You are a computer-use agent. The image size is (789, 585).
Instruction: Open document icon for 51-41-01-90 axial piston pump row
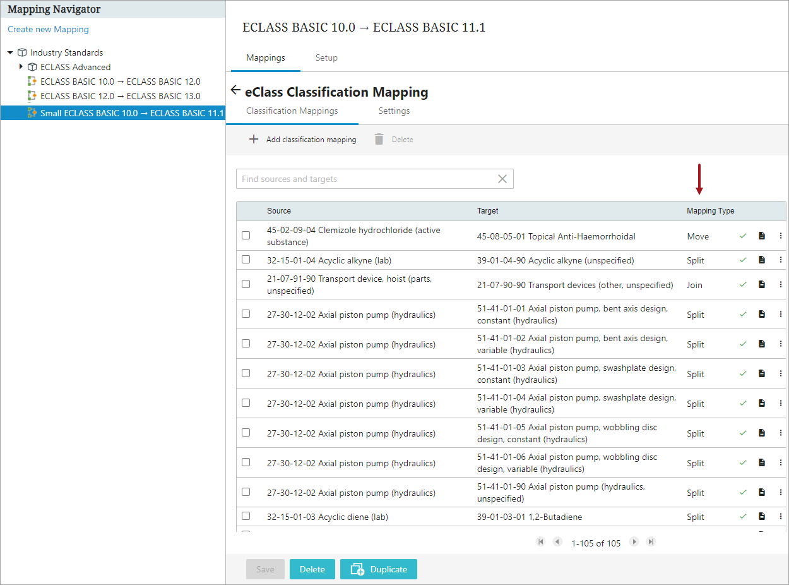pyautogui.click(x=762, y=492)
